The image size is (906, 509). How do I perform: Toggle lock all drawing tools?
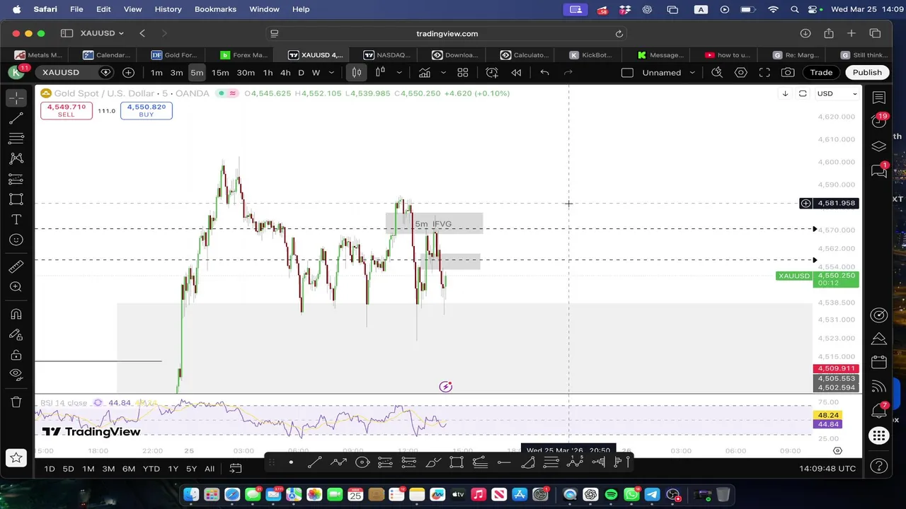(16, 355)
